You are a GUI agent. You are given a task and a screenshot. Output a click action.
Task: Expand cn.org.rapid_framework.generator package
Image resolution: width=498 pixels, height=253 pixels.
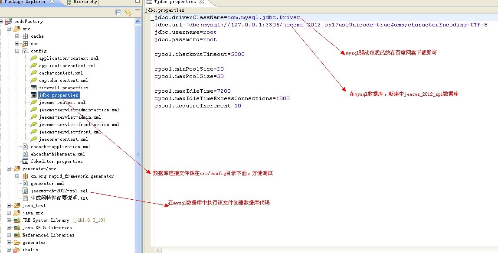click(x=17, y=176)
